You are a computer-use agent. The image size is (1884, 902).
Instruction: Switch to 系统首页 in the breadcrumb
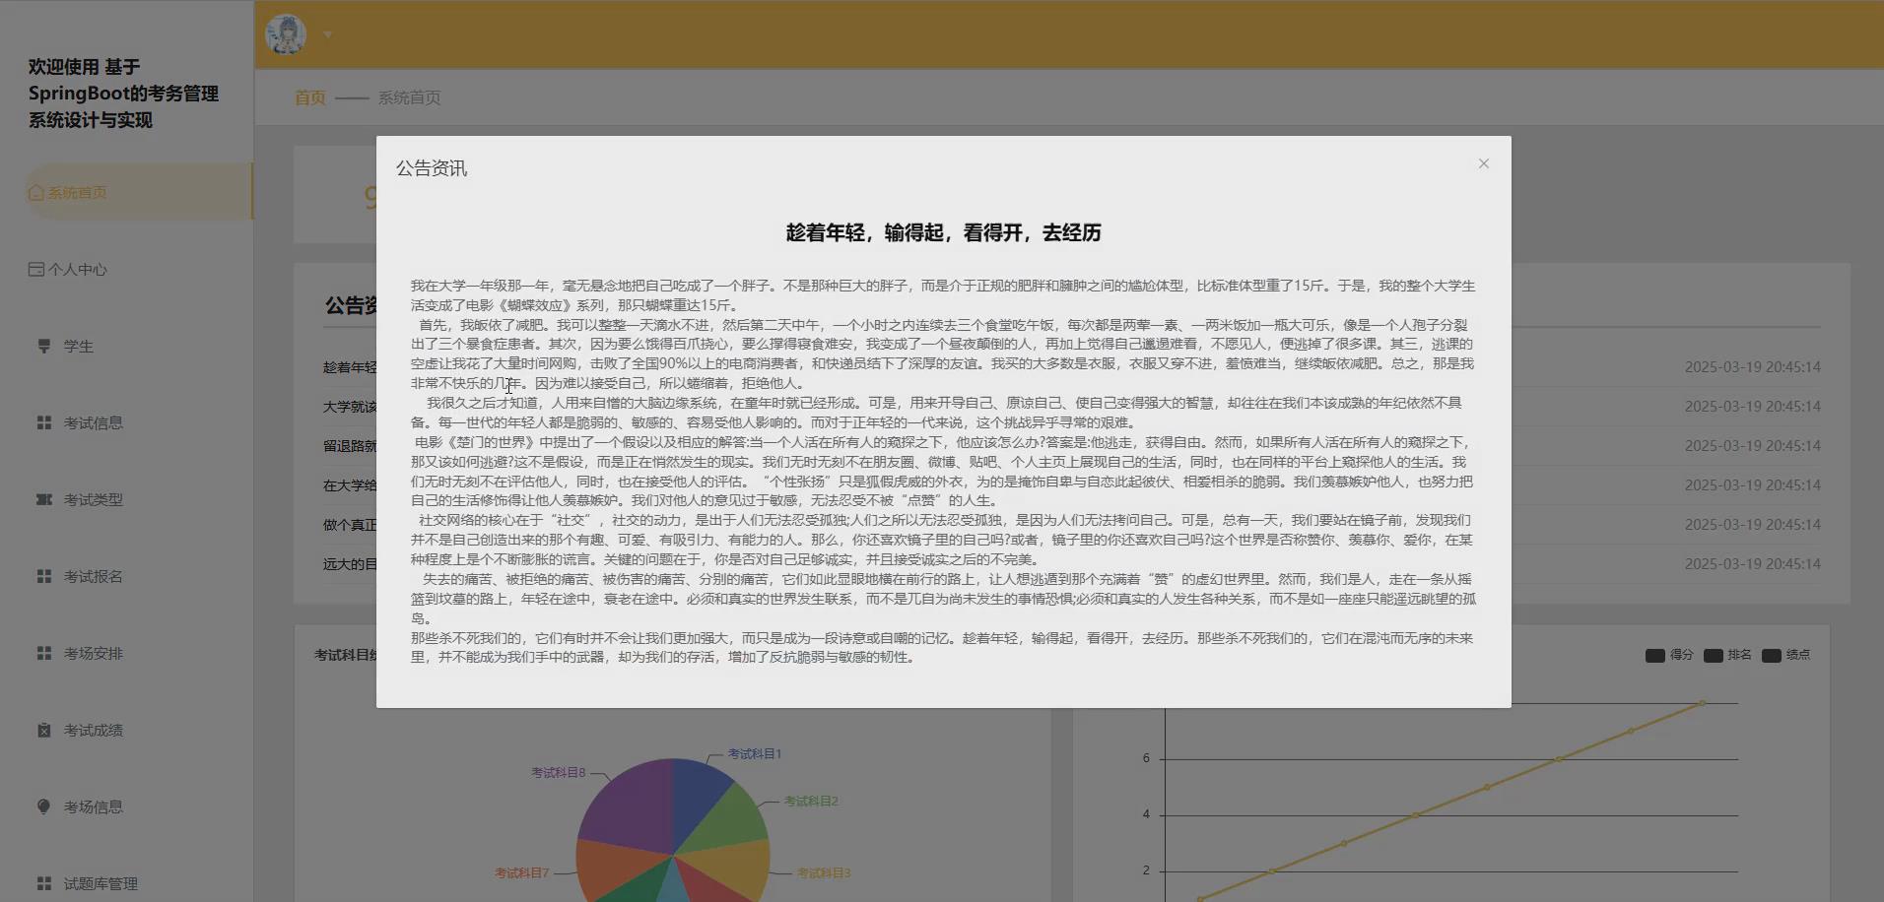pyautogui.click(x=408, y=97)
